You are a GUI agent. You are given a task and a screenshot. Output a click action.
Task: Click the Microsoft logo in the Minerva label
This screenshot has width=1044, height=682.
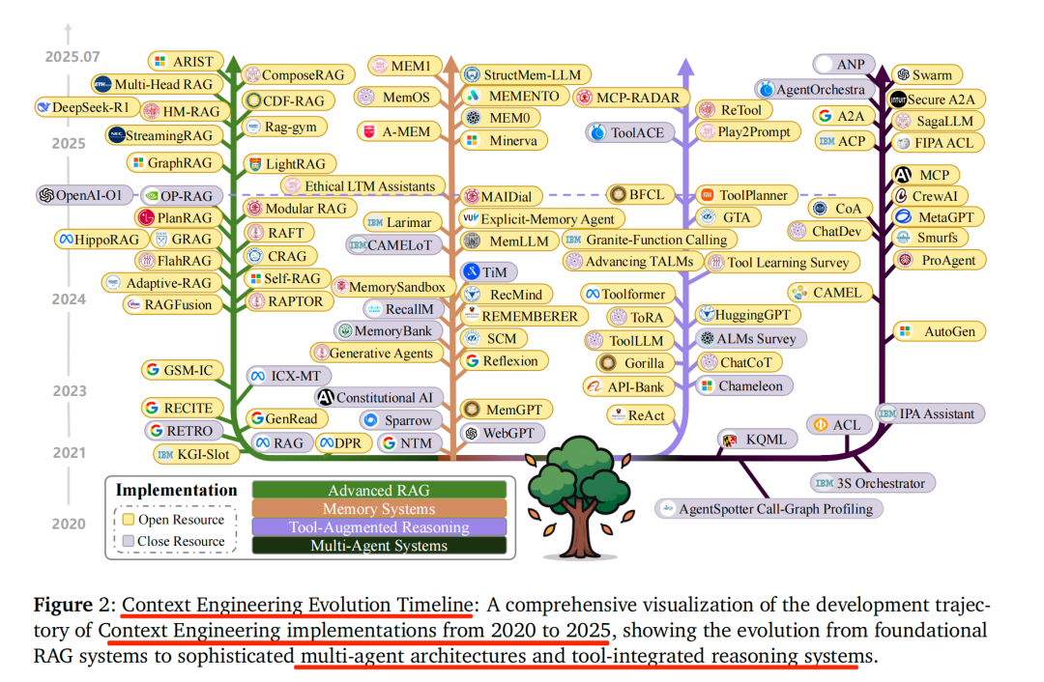click(472, 140)
